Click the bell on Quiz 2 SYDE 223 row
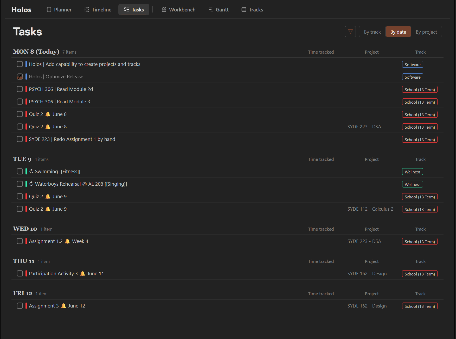Image resolution: width=456 pixels, height=339 pixels. click(x=48, y=127)
